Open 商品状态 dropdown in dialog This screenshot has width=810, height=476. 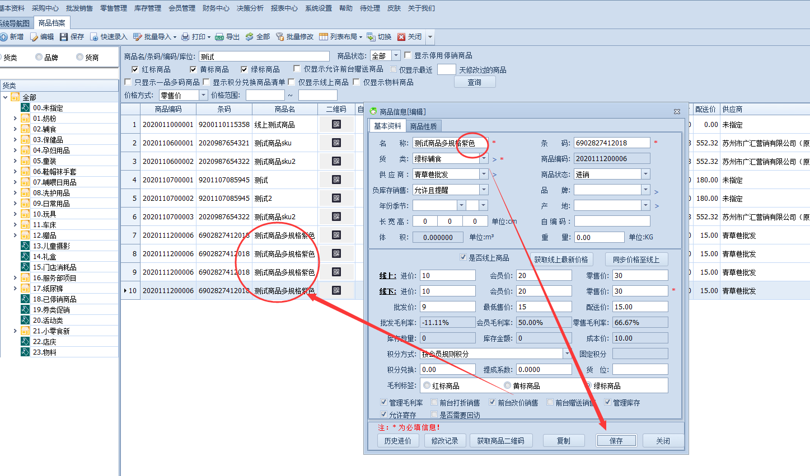646,175
